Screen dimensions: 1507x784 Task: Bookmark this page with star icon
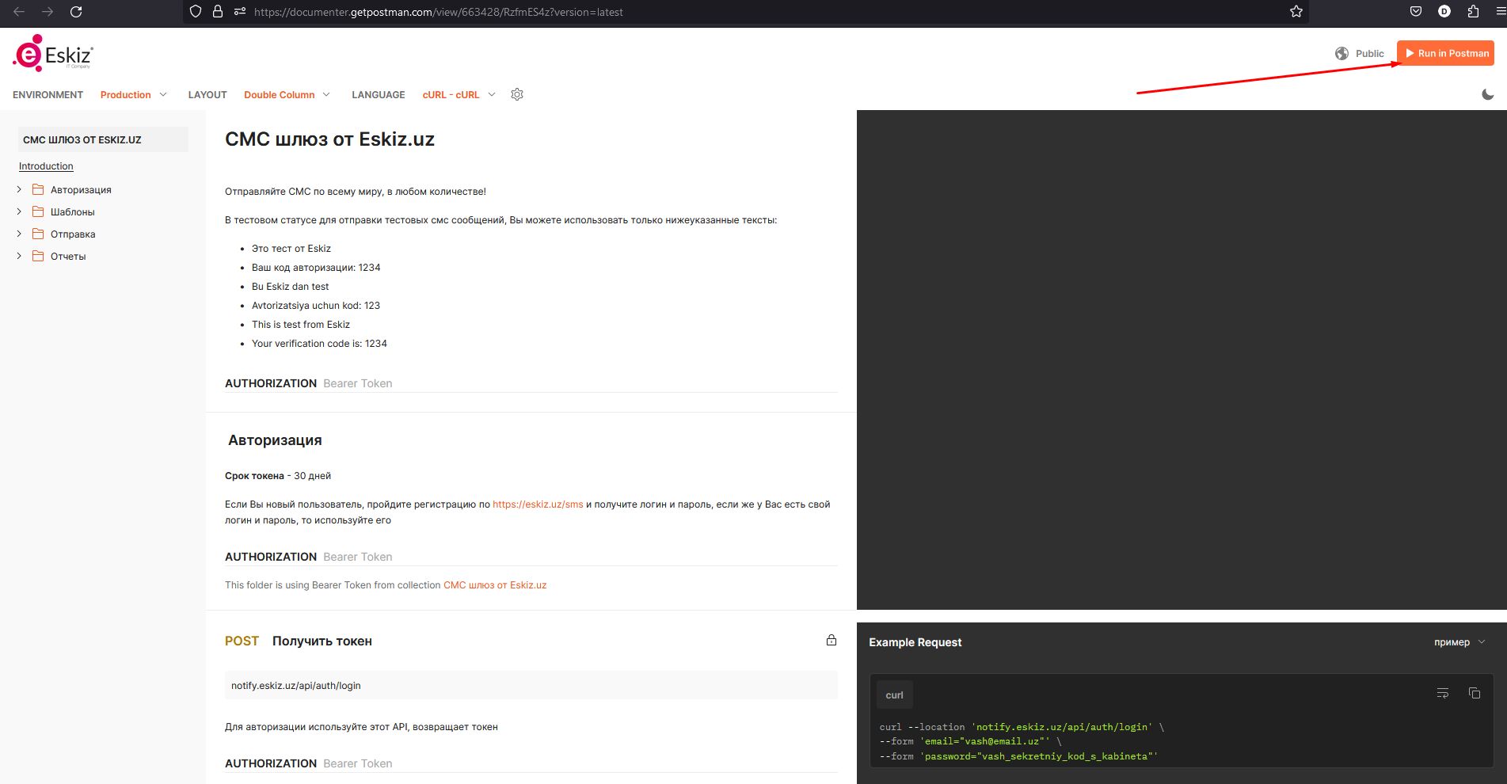click(1296, 11)
